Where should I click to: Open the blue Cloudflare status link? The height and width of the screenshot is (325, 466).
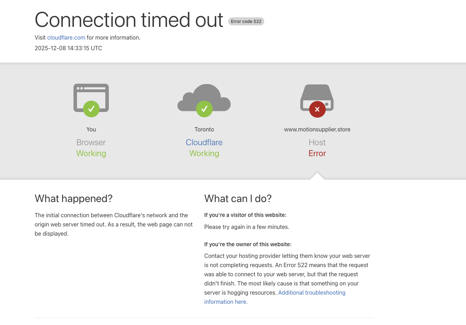(204, 142)
